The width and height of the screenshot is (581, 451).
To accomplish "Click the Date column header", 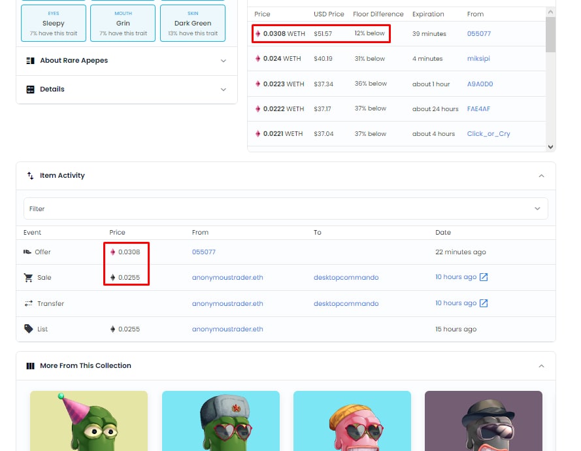I will click(x=443, y=232).
